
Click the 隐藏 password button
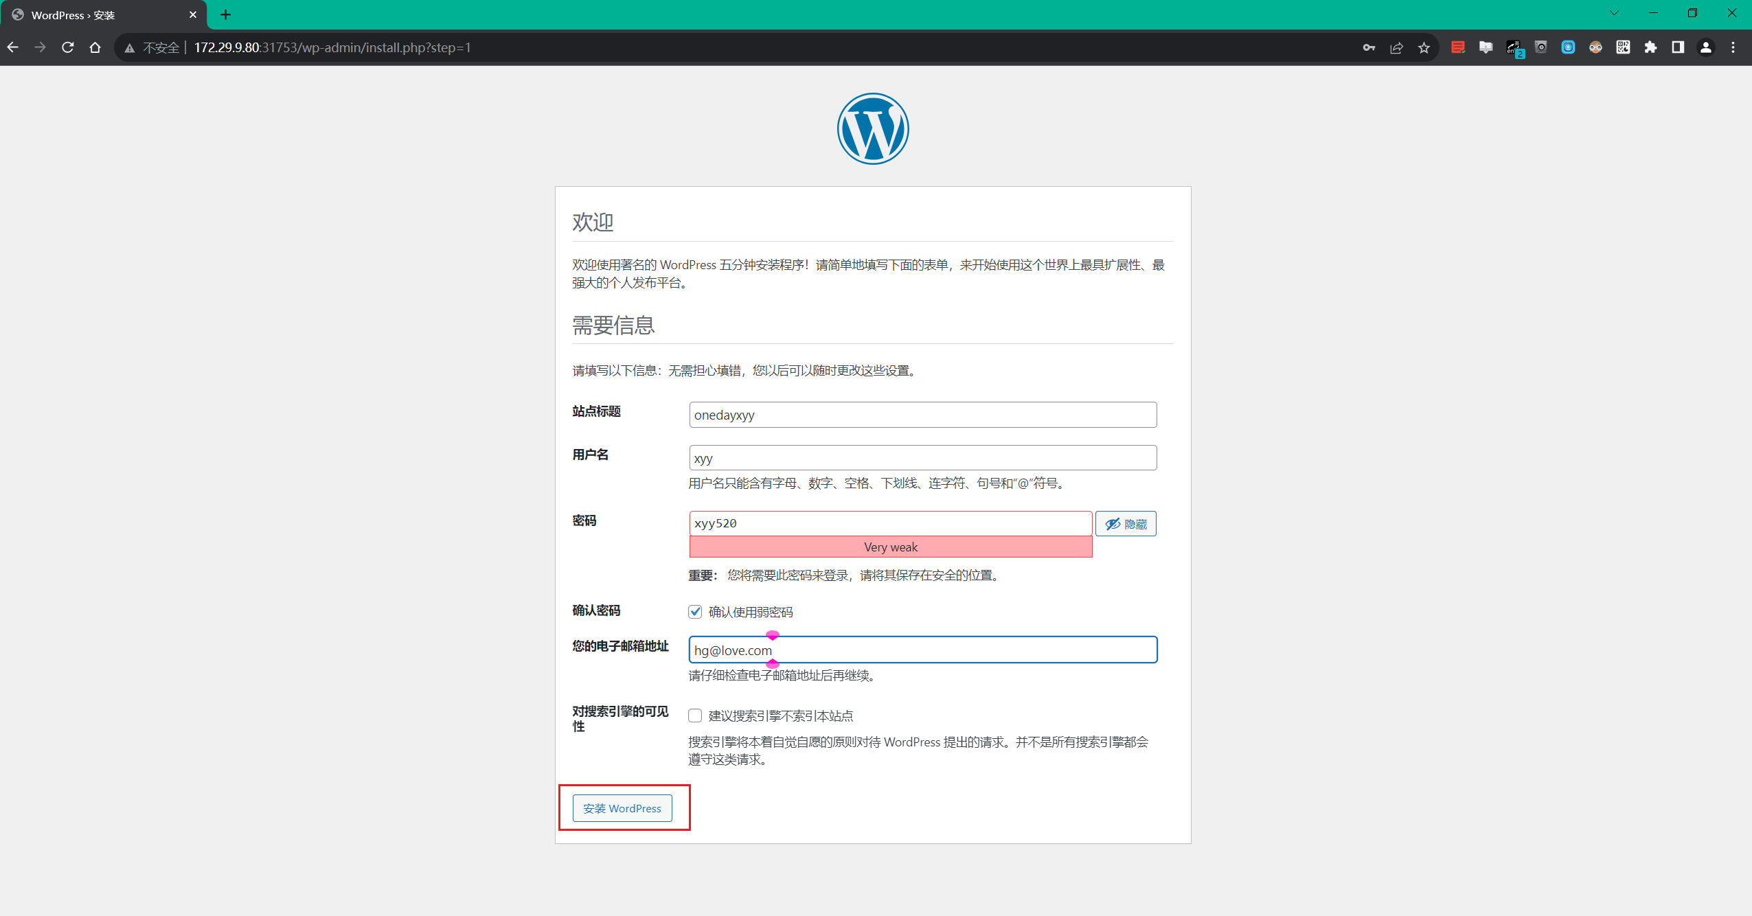point(1126,524)
